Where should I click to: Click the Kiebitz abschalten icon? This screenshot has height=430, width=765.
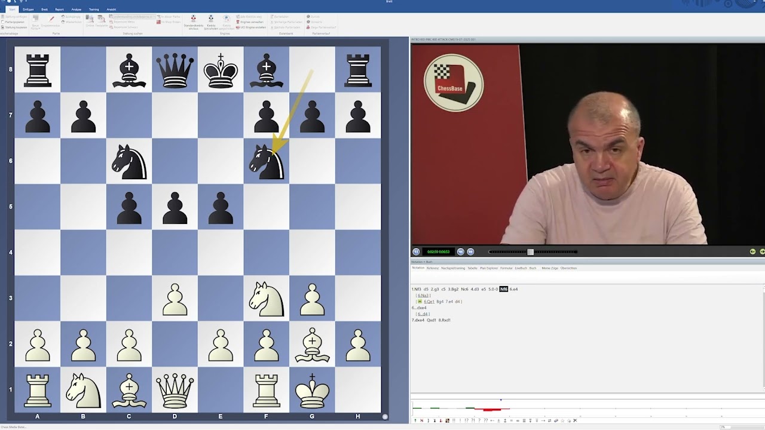tap(227, 22)
